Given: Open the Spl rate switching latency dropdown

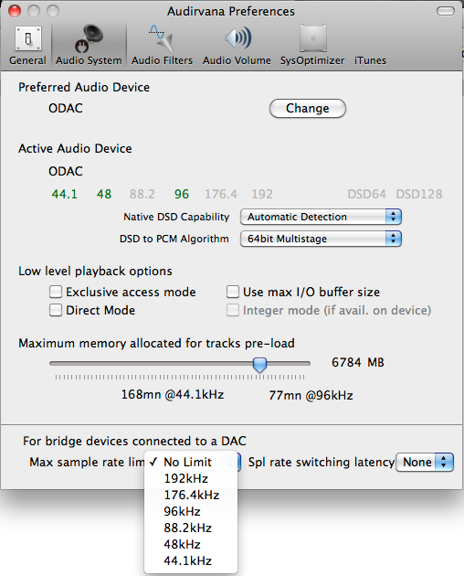Looking at the screenshot, I should (425, 462).
